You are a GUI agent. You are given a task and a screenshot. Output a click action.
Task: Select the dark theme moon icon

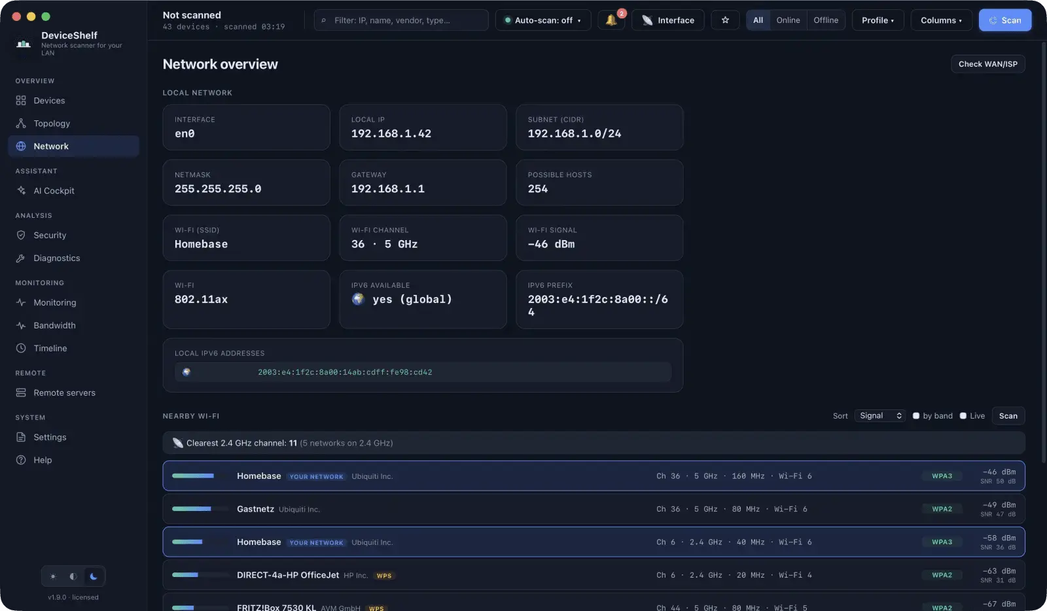click(94, 576)
